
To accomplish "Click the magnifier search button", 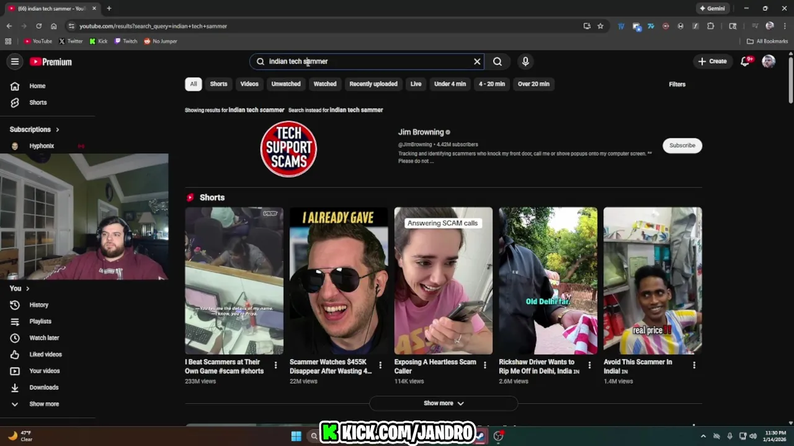I will click(497, 61).
